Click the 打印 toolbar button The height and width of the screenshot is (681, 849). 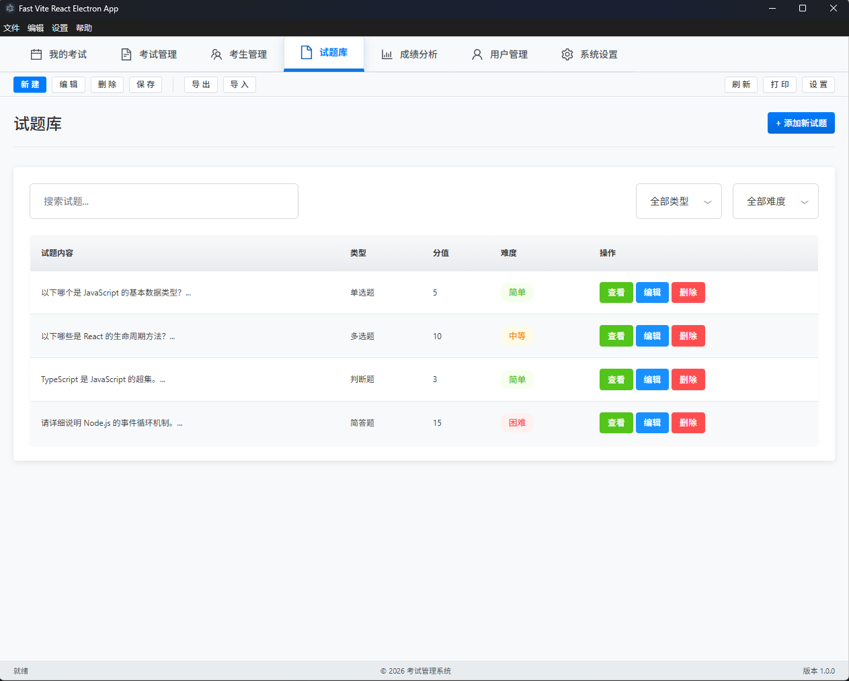coord(780,85)
